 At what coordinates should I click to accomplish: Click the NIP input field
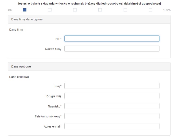coord(112,39)
